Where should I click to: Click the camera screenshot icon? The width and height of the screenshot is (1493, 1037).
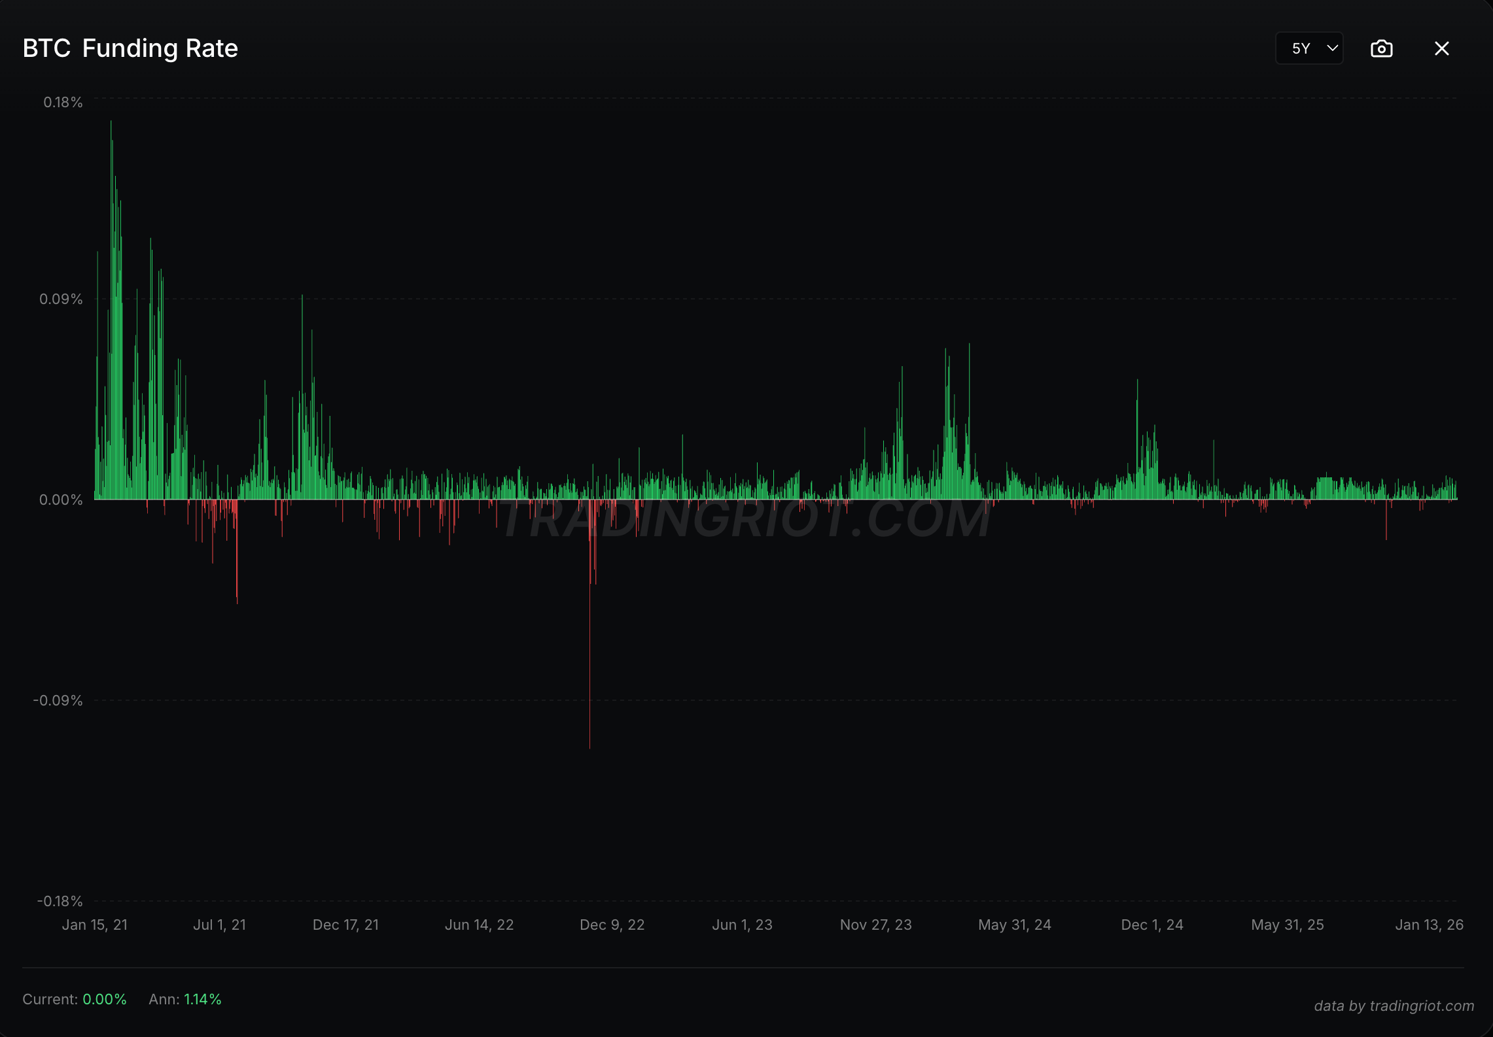coord(1381,48)
